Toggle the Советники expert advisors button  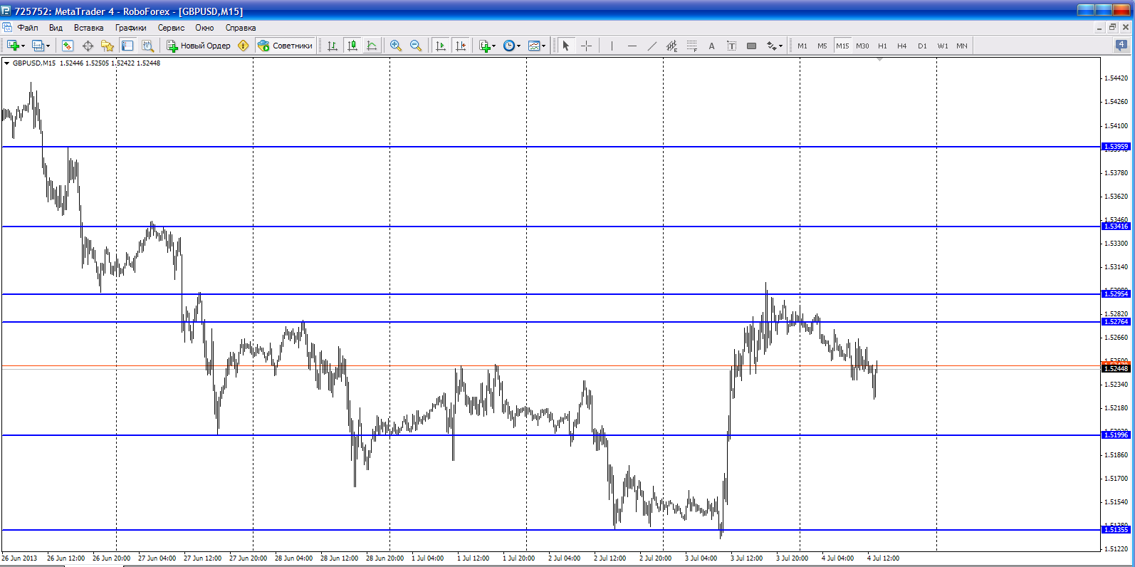point(285,46)
